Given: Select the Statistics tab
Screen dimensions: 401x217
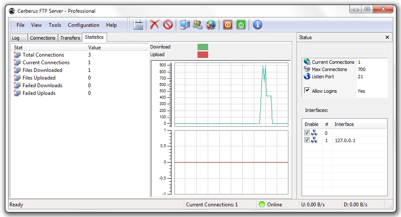Looking at the screenshot, I should point(94,37).
